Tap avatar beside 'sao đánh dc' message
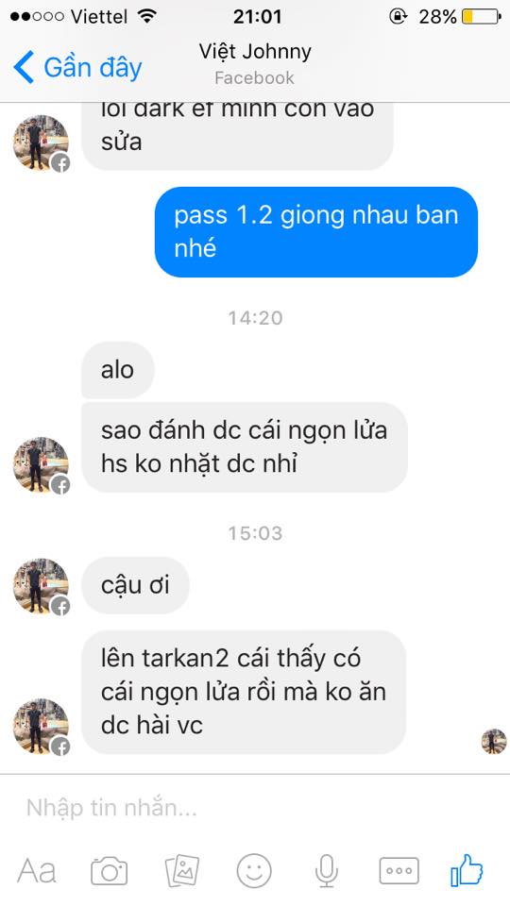The image size is (510, 906). click(41, 465)
